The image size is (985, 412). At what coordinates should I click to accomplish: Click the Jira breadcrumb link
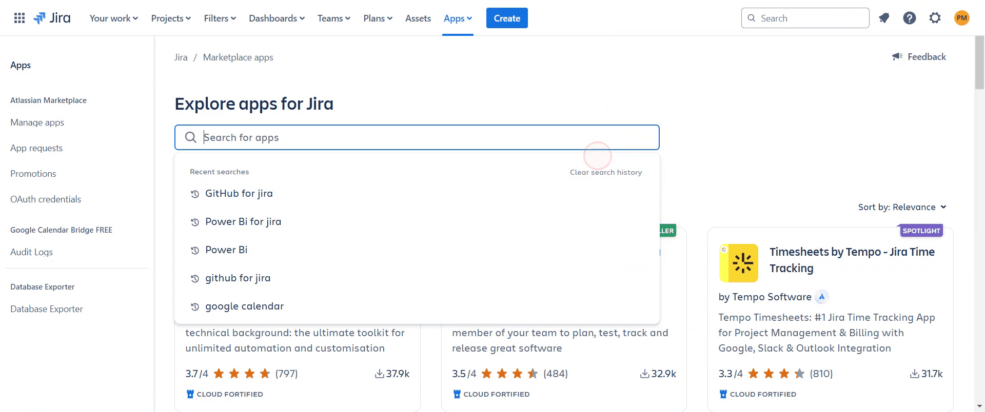coord(181,57)
